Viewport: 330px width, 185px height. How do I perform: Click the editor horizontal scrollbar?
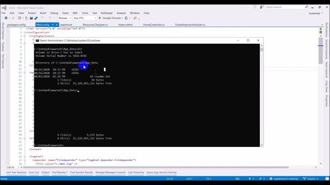coord(156,168)
